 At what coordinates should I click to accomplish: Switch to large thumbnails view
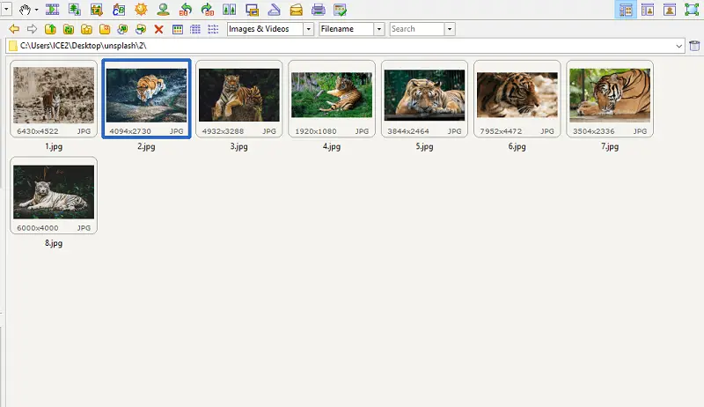(179, 29)
